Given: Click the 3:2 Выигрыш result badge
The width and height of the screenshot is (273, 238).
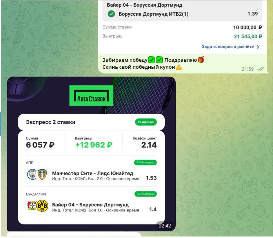Looking at the screenshot, I should click(x=146, y=163).
